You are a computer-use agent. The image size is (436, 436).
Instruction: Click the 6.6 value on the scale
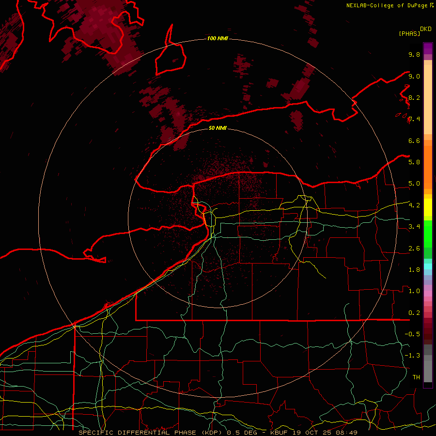(x=414, y=140)
